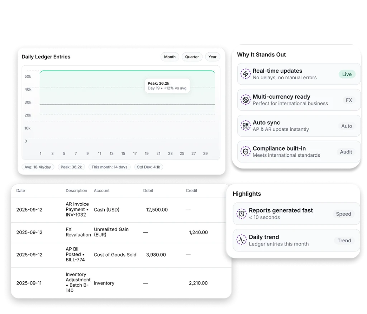Click the FX badge
The image size is (367, 314).
[x=348, y=100]
